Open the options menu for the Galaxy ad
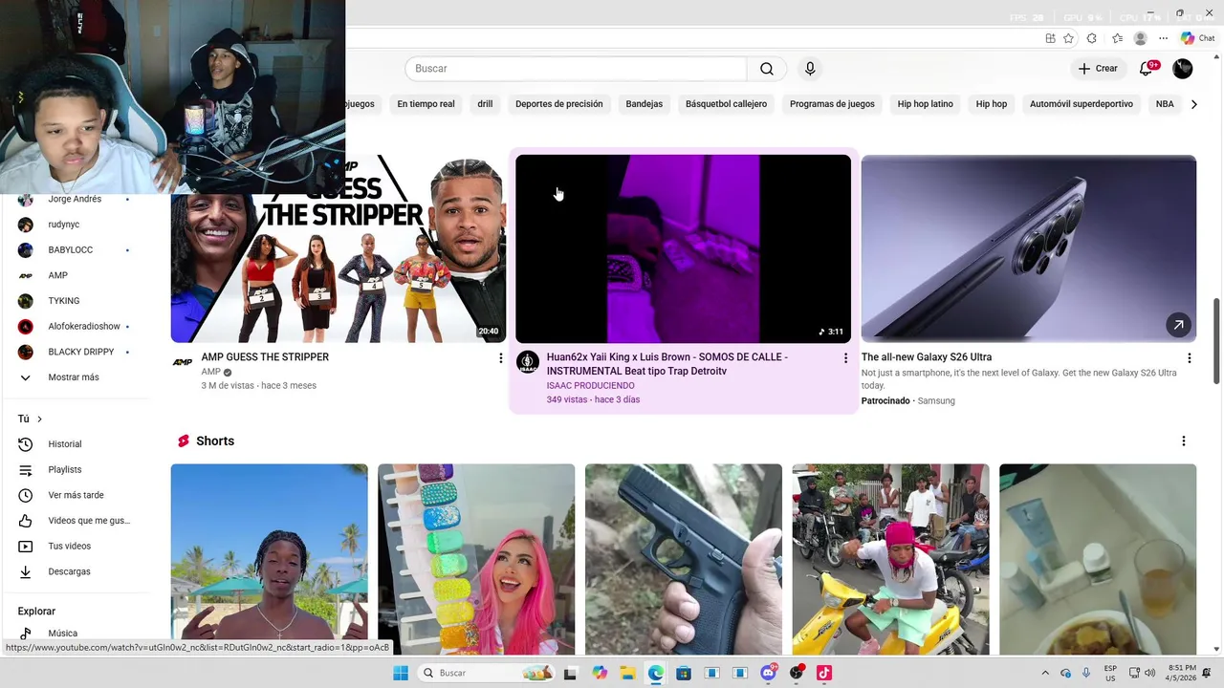Image resolution: width=1224 pixels, height=688 pixels. [1189, 358]
